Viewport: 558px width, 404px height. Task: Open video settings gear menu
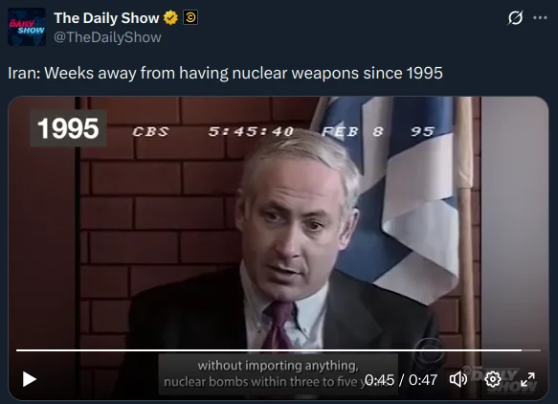493,379
